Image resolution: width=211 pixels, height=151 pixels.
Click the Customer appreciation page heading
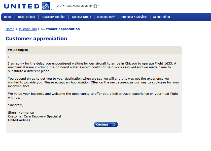click(x=36, y=39)
